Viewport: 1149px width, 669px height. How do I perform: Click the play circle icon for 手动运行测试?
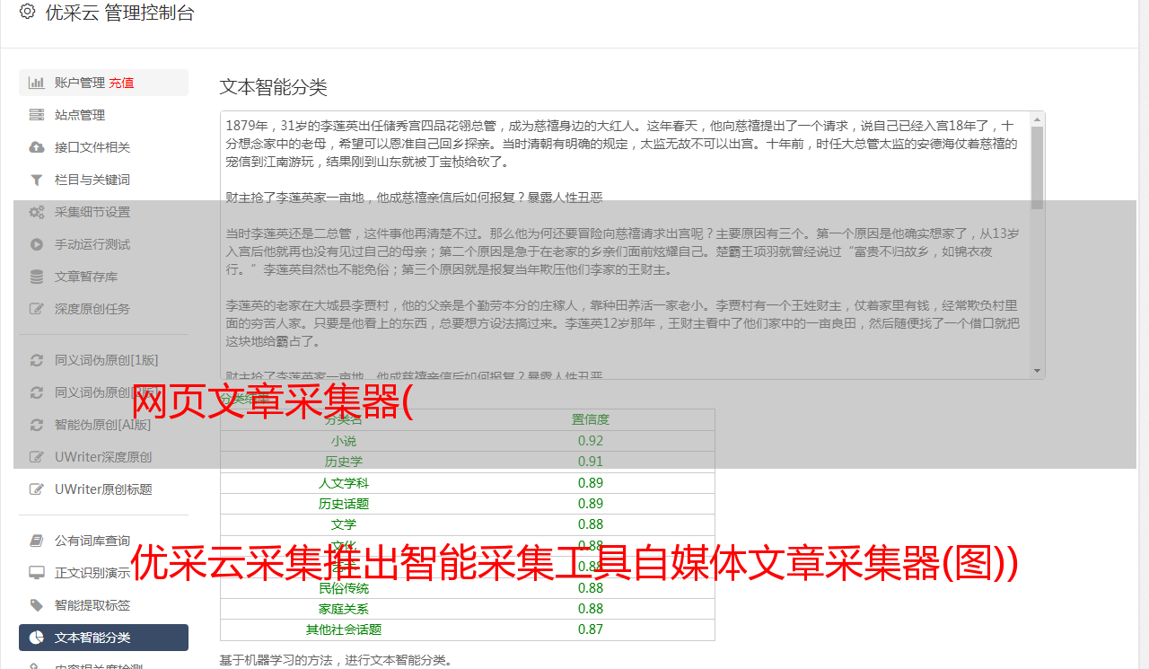[37, 244]
